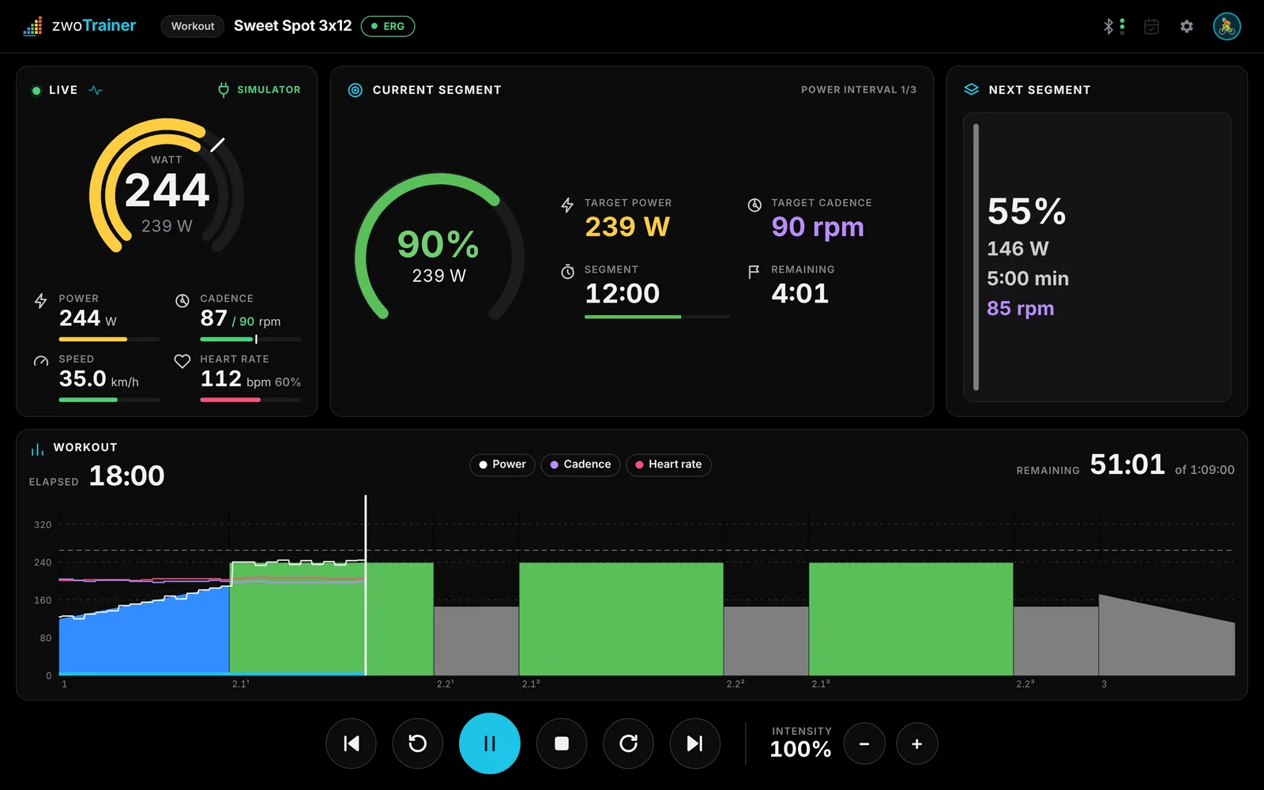Open the cyclist profile avatar
The height and width of the screenshot is (790, 1264).
[1227, 26]
